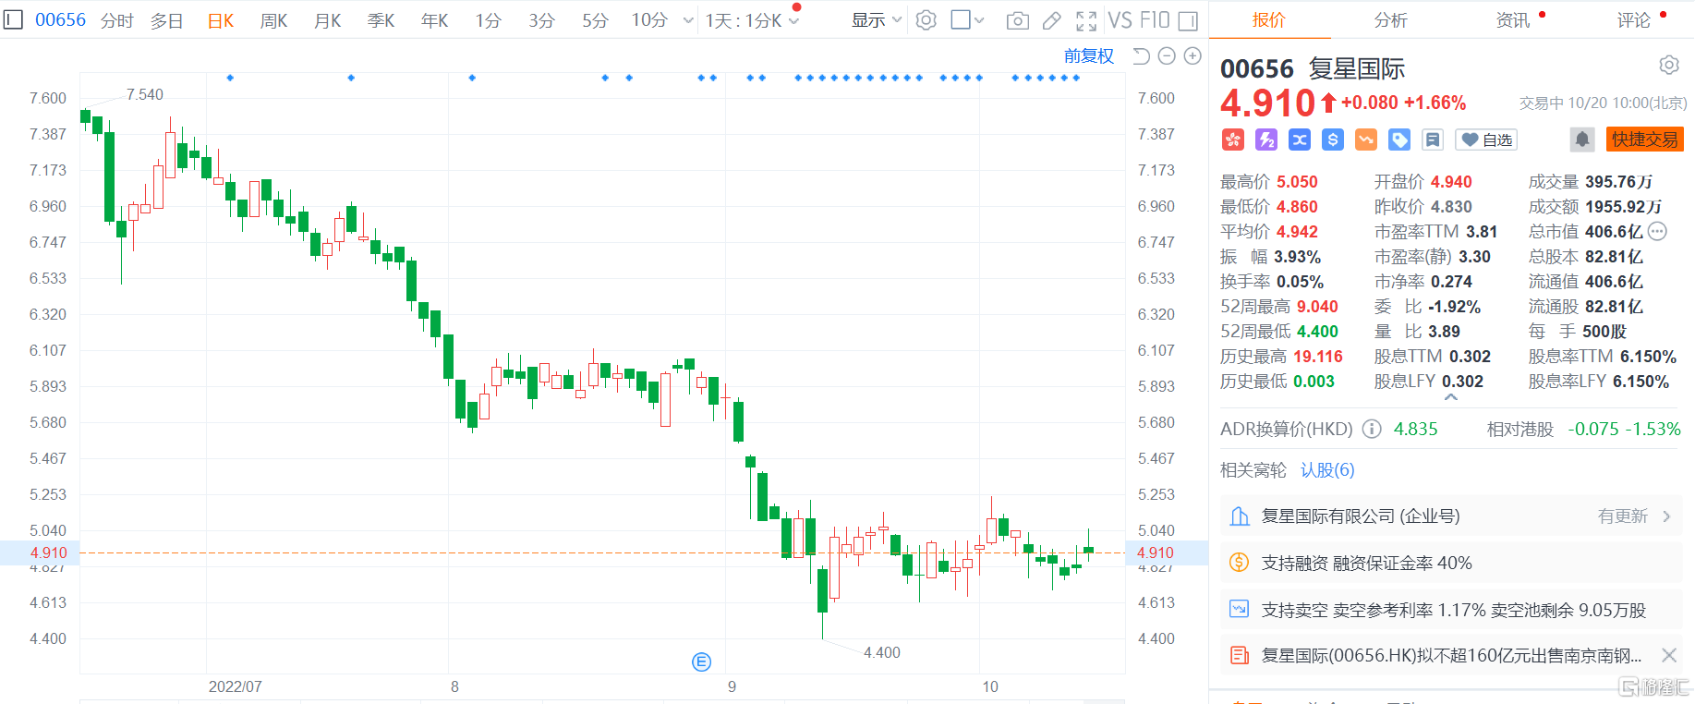1695x704 pixels.
Task: Toggle the left sidebar panel icon
Action: (x=13, y=19)
